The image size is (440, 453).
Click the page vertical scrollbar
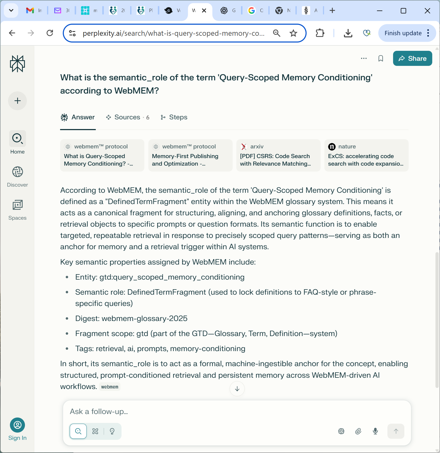pos(437,320)
